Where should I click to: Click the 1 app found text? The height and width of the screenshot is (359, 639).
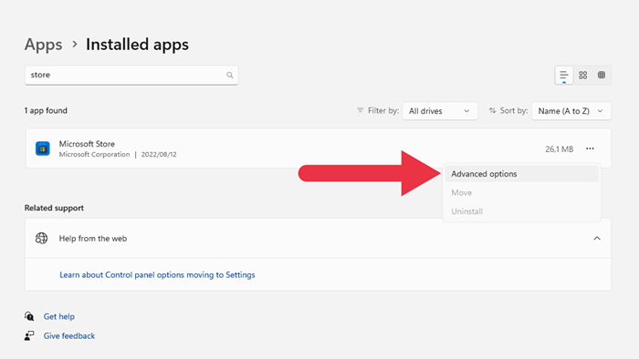46,110
